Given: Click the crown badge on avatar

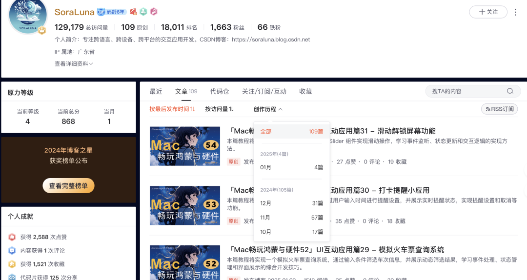Looking at the screenshot, I should pyautogui.click(x=41, y=30).
